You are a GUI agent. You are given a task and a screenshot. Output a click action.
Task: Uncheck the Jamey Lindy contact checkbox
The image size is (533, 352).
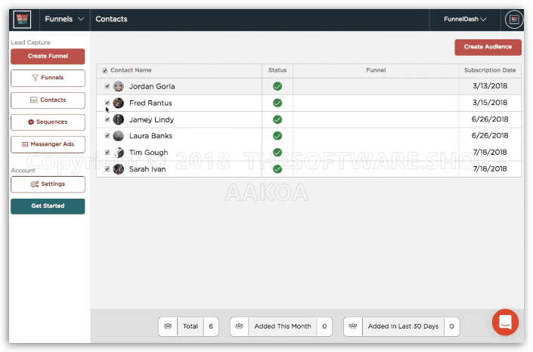[x=107, y=119]
